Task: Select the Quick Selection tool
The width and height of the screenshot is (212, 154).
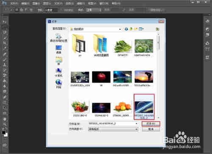Action: coord(5,38)
